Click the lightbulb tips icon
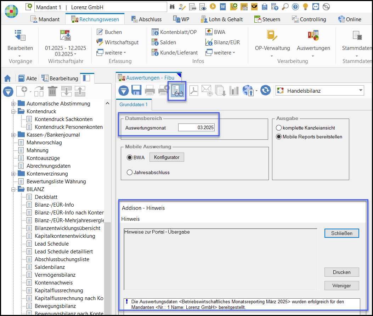The width and height of the screenshot is (373, 316). (305, 7)
